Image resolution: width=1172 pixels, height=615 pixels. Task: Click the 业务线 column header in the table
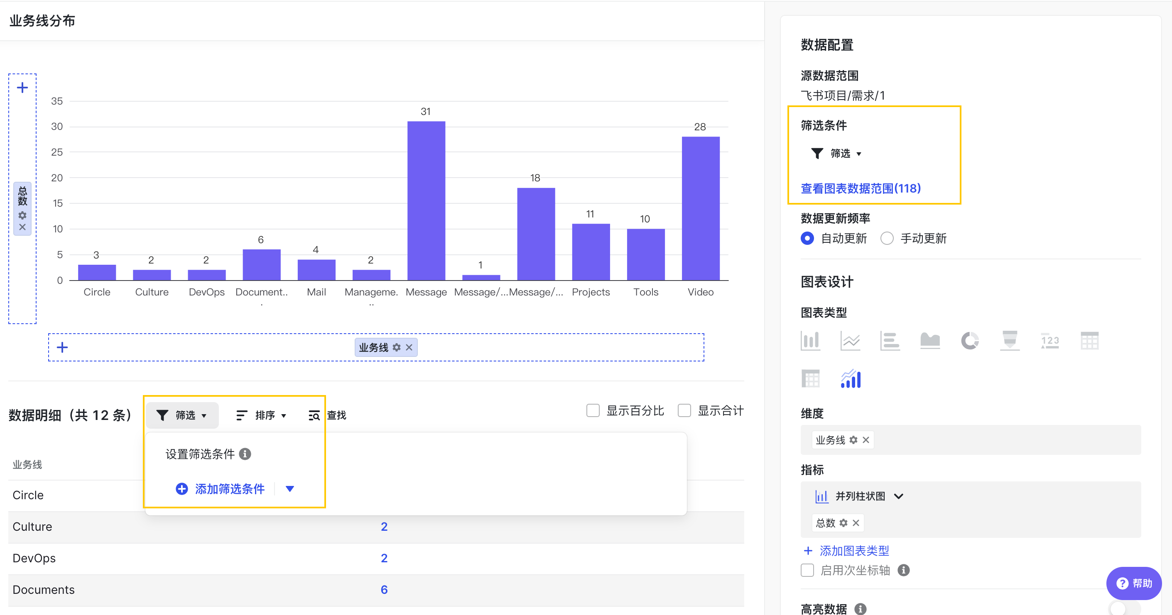[x=27, y=464]
